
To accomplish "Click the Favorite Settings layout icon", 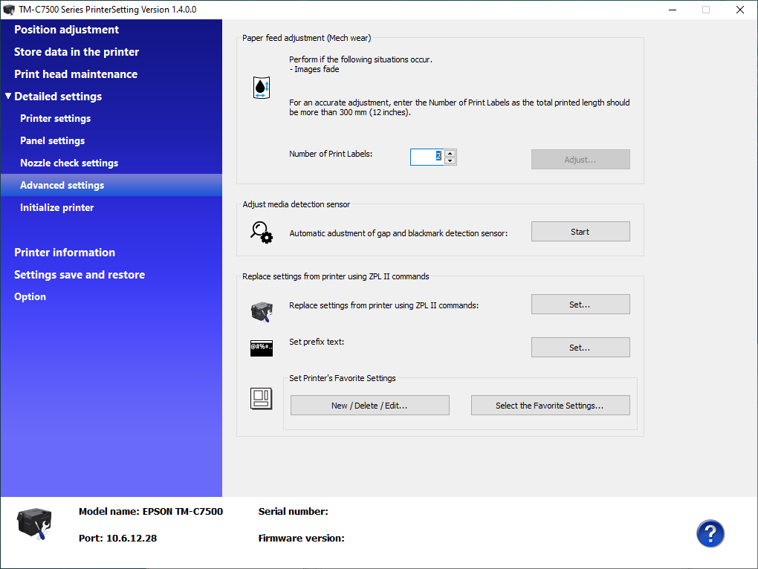I will [261, 399].
